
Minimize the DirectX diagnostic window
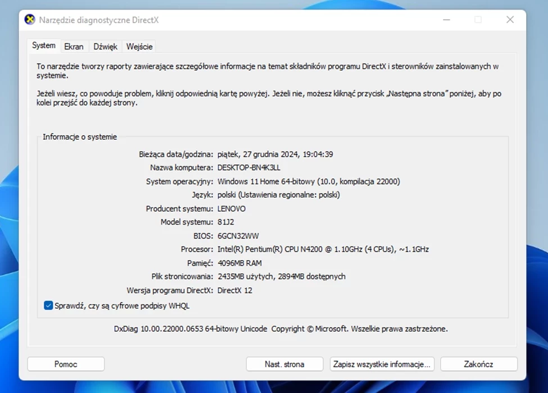pyautogui.click(x=446, y=20)
